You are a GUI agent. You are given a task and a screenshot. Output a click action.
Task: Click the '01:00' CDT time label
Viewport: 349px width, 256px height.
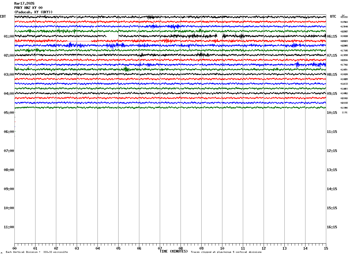click(x=9, y=36)
